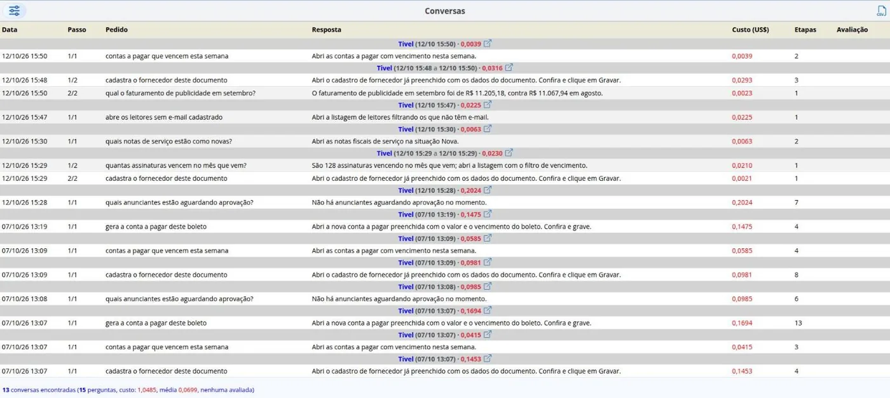Open external link for conversation totaling 0,0316
The image size is (890, 398).
[x=509, y=68]
